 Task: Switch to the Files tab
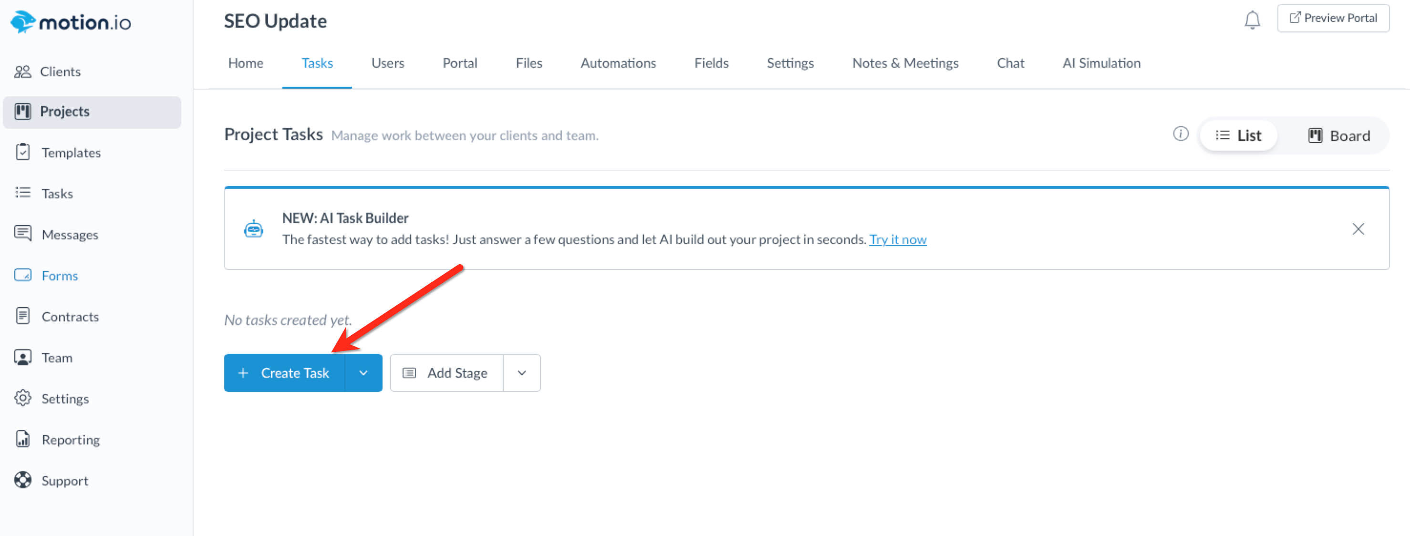click(x=529, y=63)
